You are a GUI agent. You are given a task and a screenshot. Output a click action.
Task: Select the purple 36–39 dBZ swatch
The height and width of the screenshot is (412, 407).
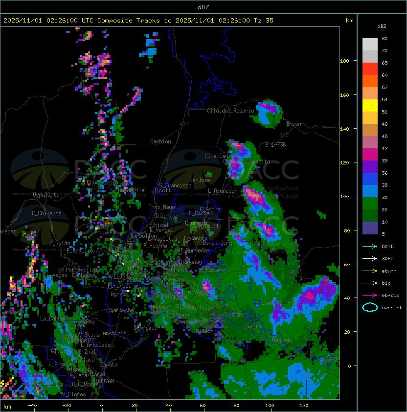[x=370, y=166]
